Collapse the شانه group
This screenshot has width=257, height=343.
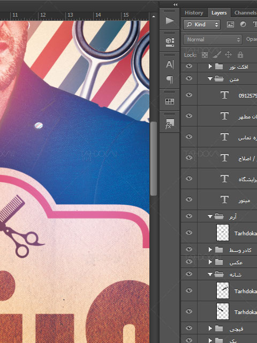point(210,274)
